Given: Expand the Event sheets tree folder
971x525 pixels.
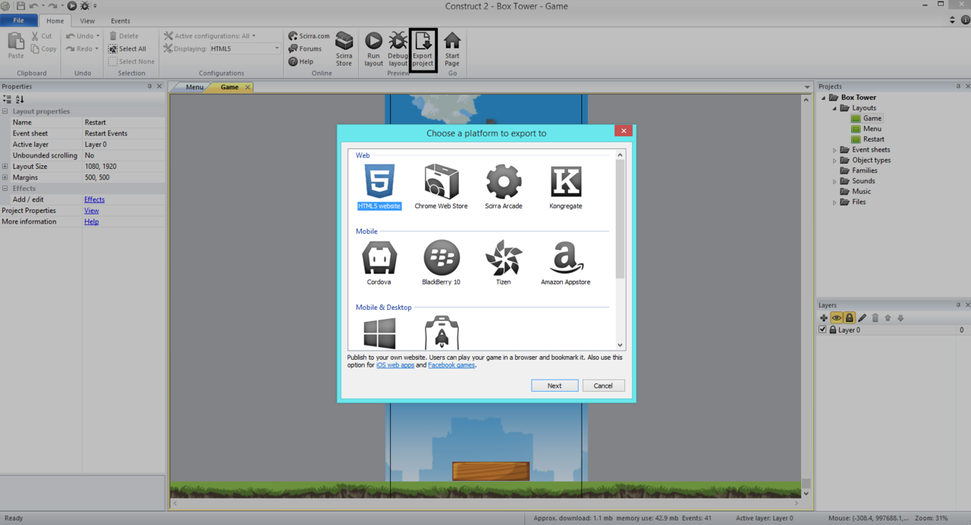Looking at the screenshot, I should [x=835, y=150].
